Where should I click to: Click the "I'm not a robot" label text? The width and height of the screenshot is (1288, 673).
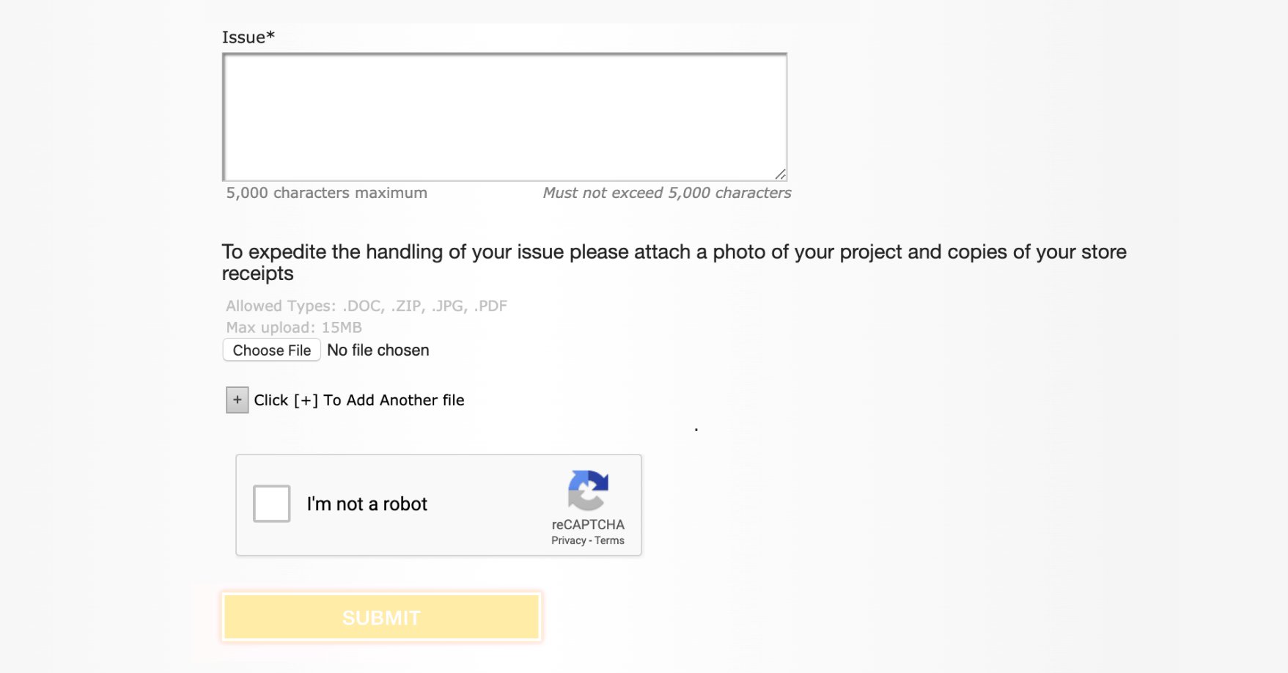(367, 504)
